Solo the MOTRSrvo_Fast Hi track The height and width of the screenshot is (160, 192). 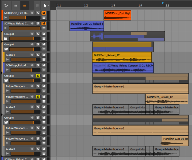[x=38, y=13]
